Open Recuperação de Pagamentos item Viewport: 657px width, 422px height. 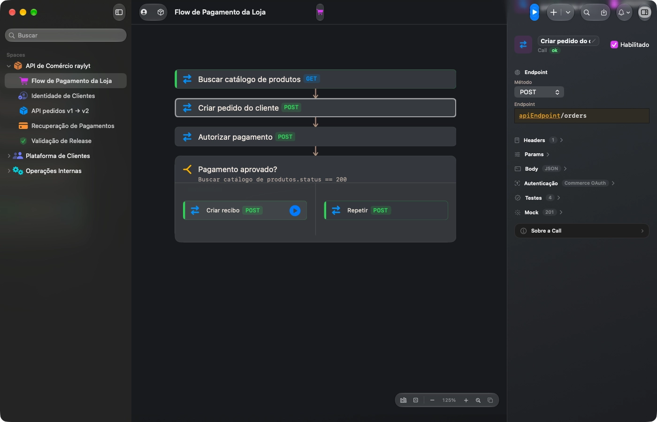(66, 126)
